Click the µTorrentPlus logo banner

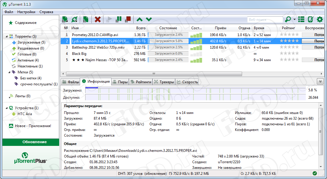click(30, 158)
